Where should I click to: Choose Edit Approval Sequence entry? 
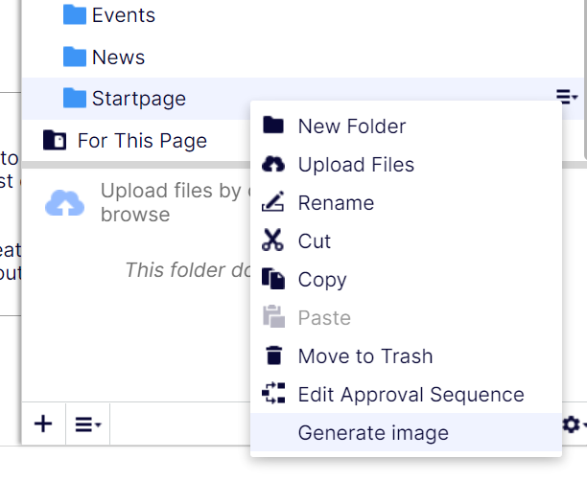[x=406, y=395]
